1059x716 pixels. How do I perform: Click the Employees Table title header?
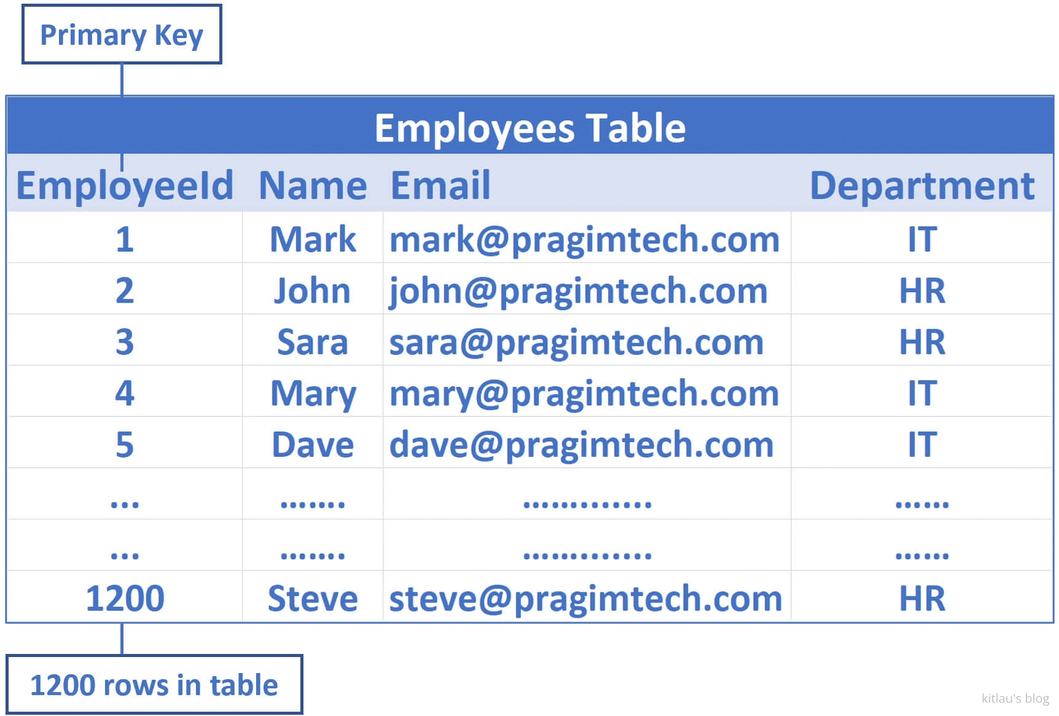[x=529, y=128]
